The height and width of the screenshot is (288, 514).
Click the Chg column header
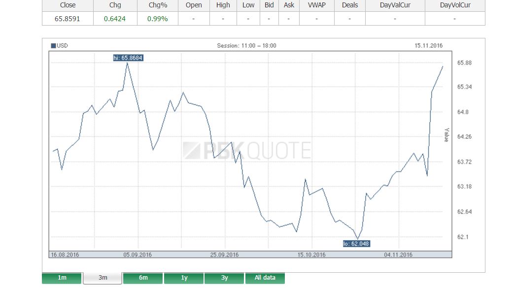(115, 5)
